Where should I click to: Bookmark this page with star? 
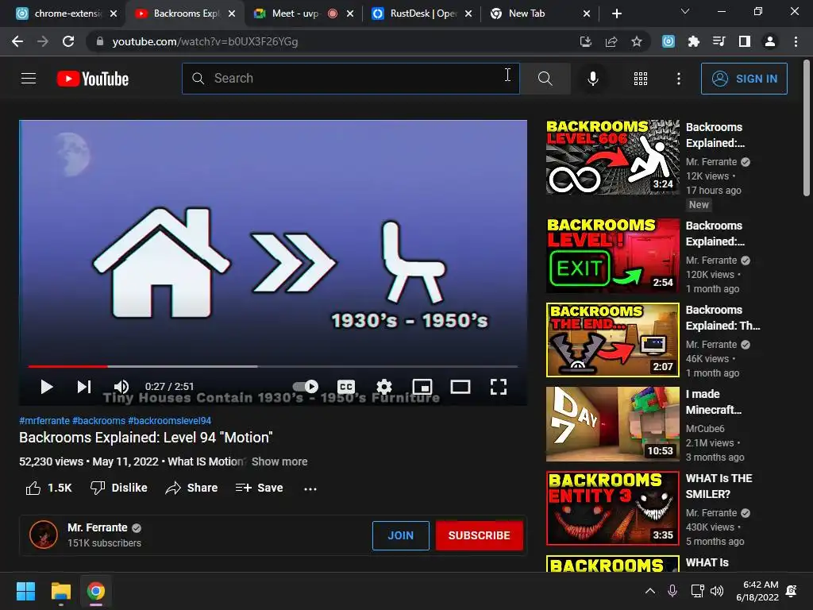(637, 41)
